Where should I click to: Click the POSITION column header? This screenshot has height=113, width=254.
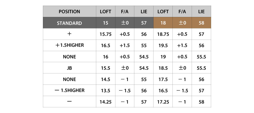69,12
